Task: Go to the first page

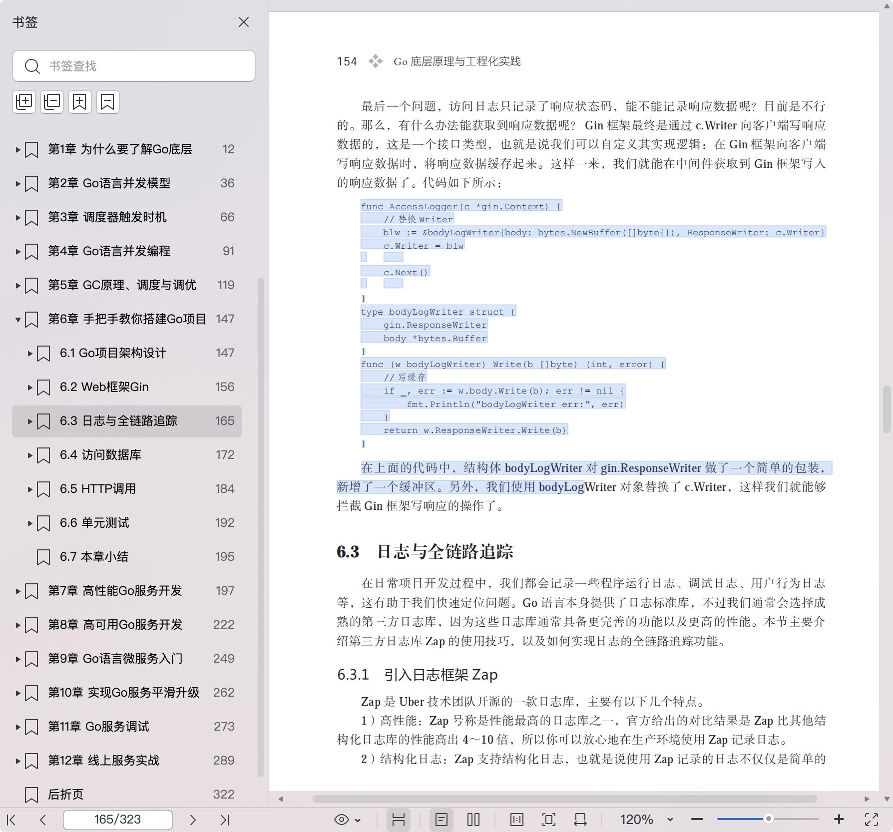Action: pyautogui.click(x=11, y=820)
